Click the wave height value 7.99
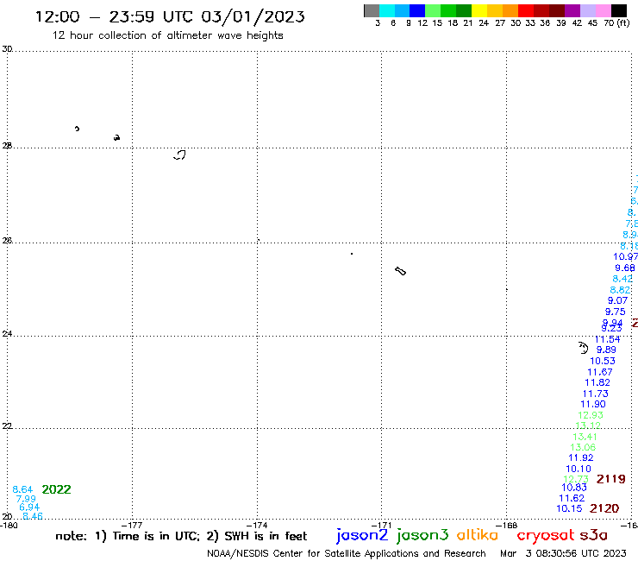The image size is (638, 561). 26,499
